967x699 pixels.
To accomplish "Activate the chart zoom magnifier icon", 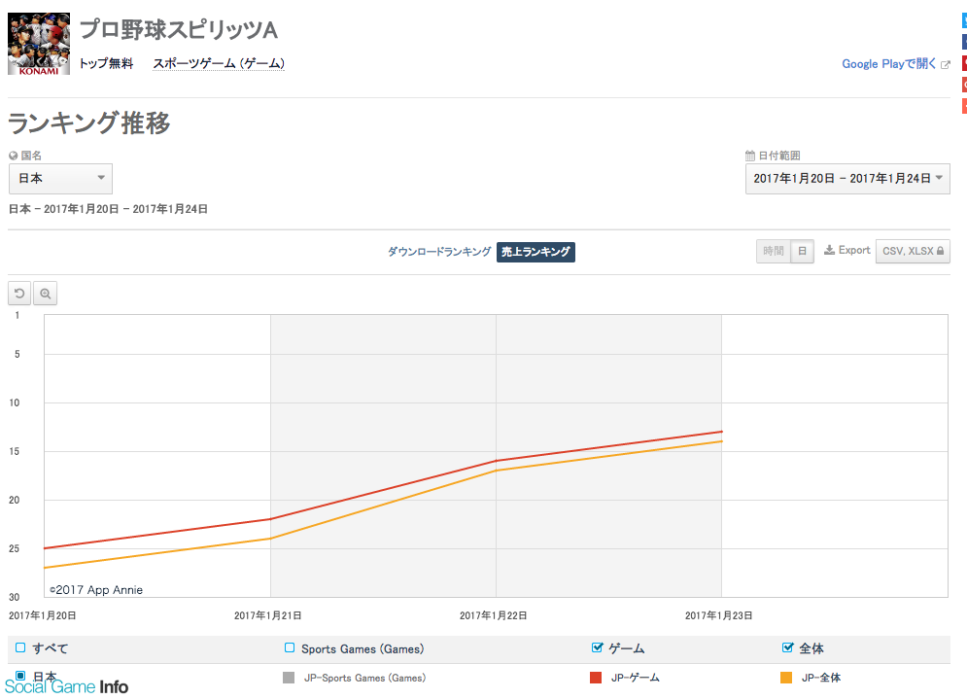I will [45, 293].
